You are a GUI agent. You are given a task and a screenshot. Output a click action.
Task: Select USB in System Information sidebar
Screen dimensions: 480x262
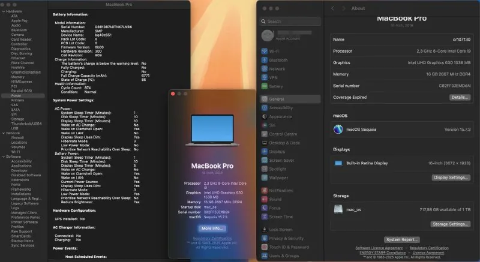(x=14, y=128)
